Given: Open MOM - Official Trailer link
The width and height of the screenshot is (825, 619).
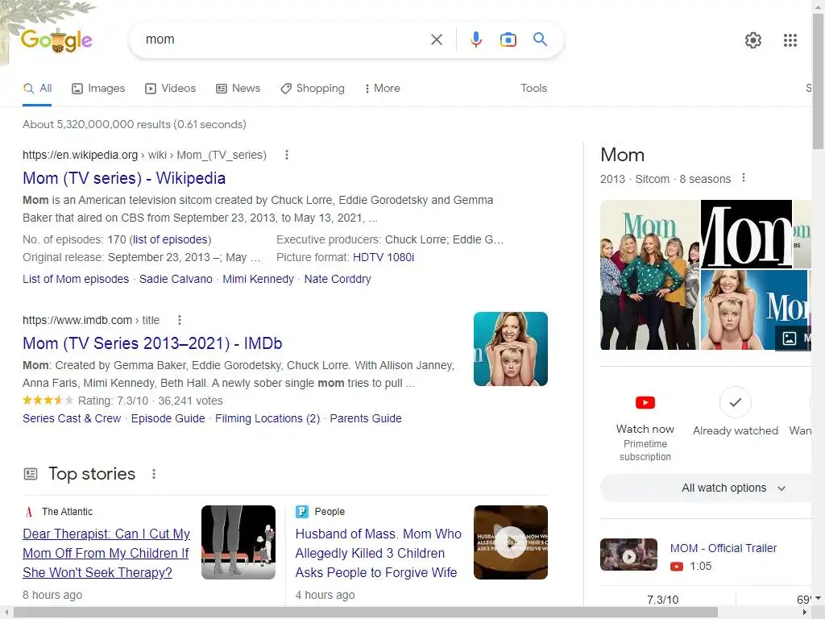Looking at the screenshot, I should pyautogui.click(x=723, y=548).
